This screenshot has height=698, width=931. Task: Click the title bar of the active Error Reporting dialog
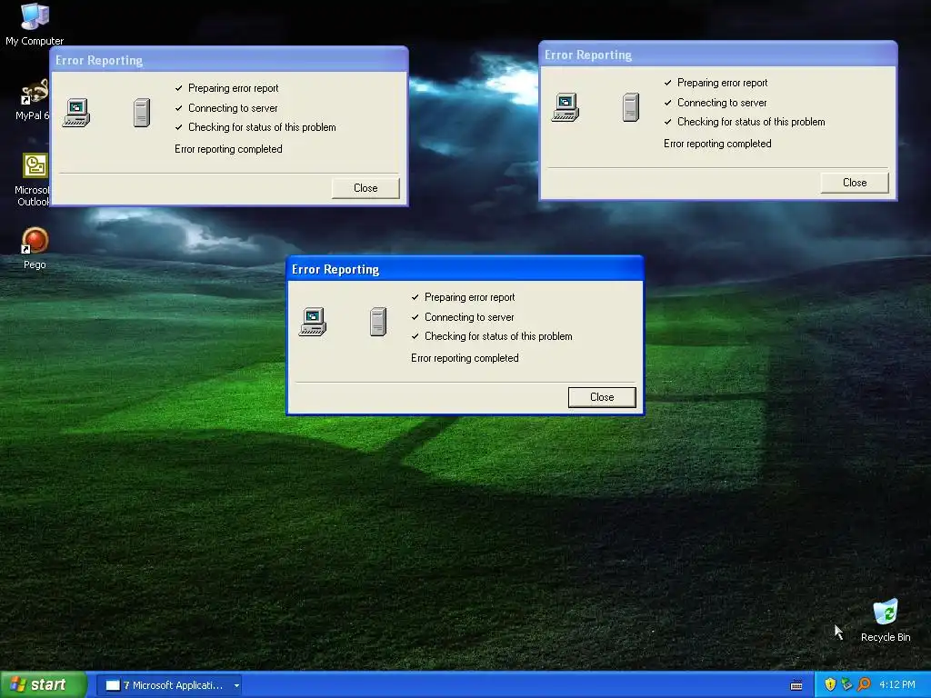coord(465,269)
